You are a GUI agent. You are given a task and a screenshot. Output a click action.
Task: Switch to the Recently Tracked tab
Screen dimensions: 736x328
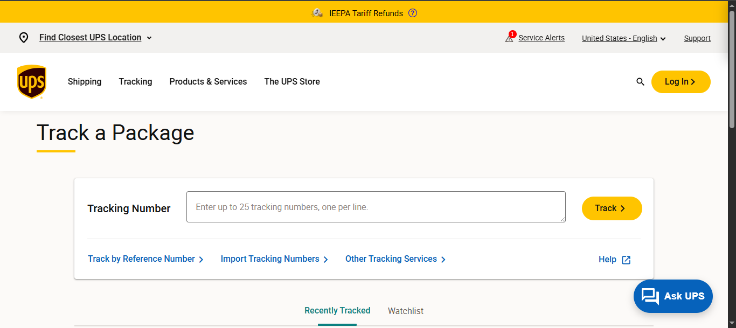[337, 311]
